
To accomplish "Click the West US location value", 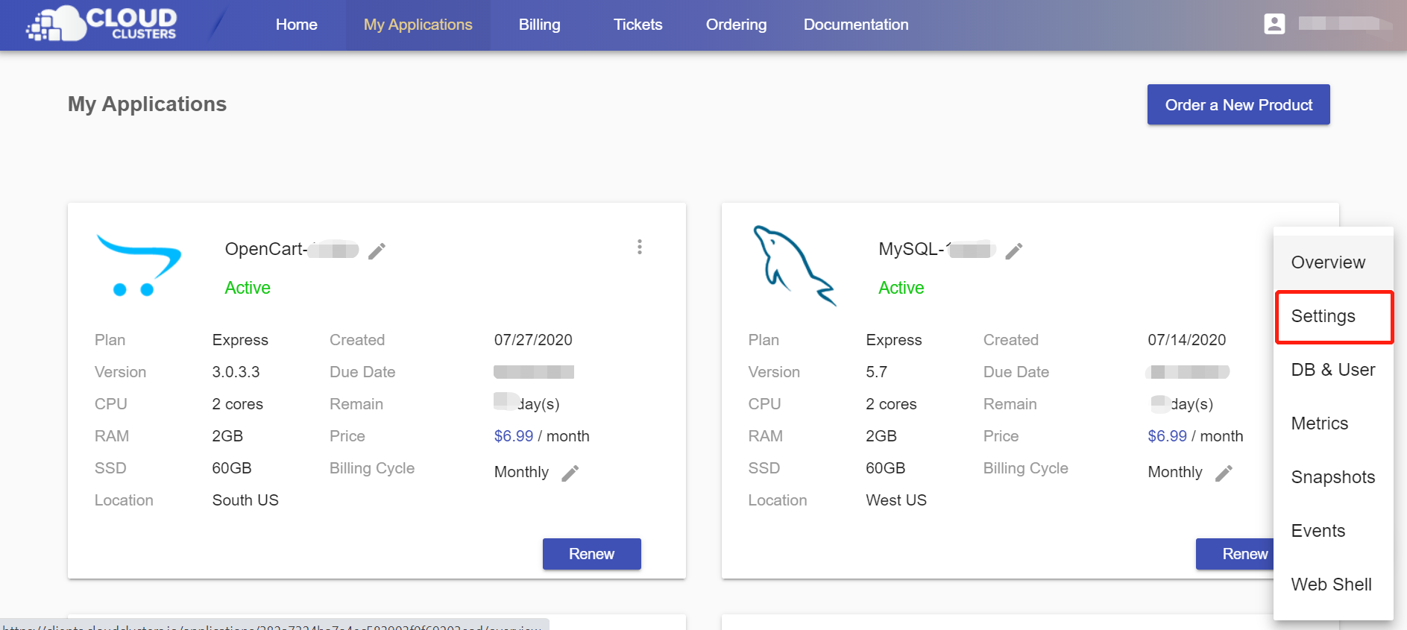I will point(896,500).
